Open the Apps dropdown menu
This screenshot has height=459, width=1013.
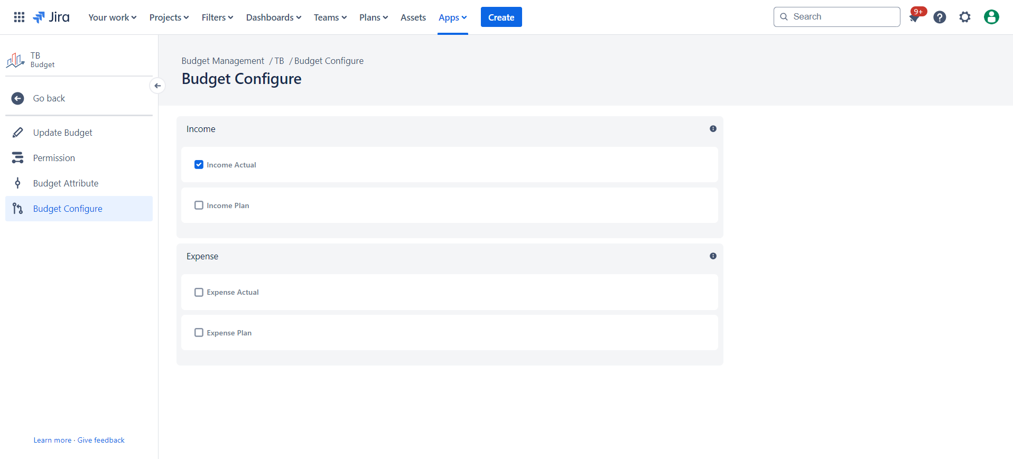pos(453,17)
